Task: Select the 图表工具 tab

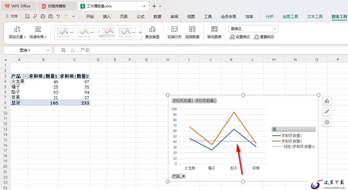Action: coord(339,17)
